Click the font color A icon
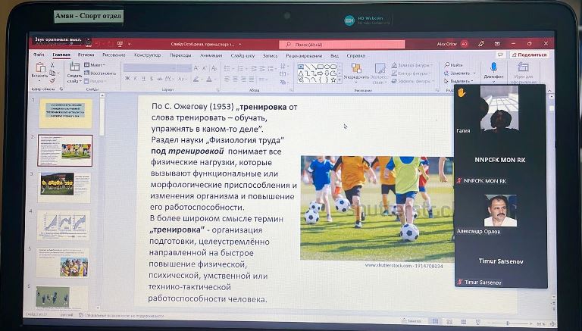This screenshot has width=582, height=331. click(x=209, y=79)
